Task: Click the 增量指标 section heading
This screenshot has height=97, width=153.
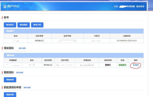Action: click(x=9, y=48)
